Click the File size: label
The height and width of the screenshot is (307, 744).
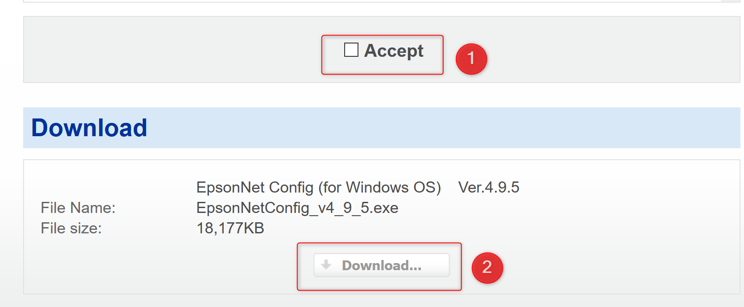tap(71, 228)
